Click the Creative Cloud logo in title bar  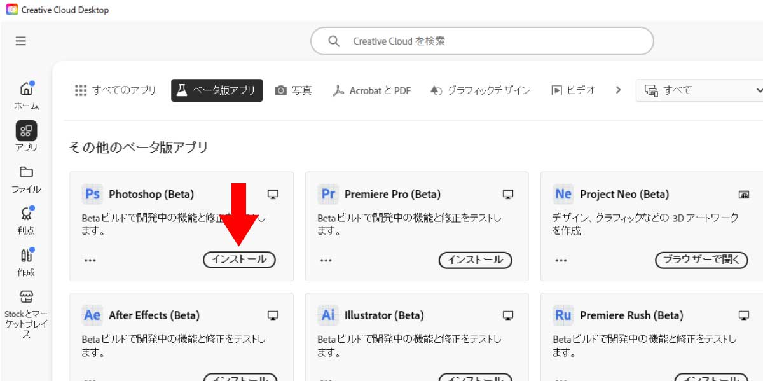click(12, 10)
